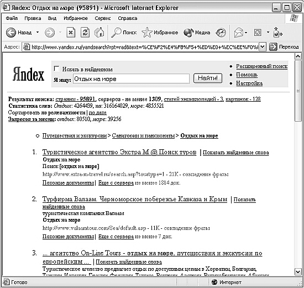304x288 pixels.
Task: Click 'Показать найденные слова' for On-Line Tours result
Action: 129,262
